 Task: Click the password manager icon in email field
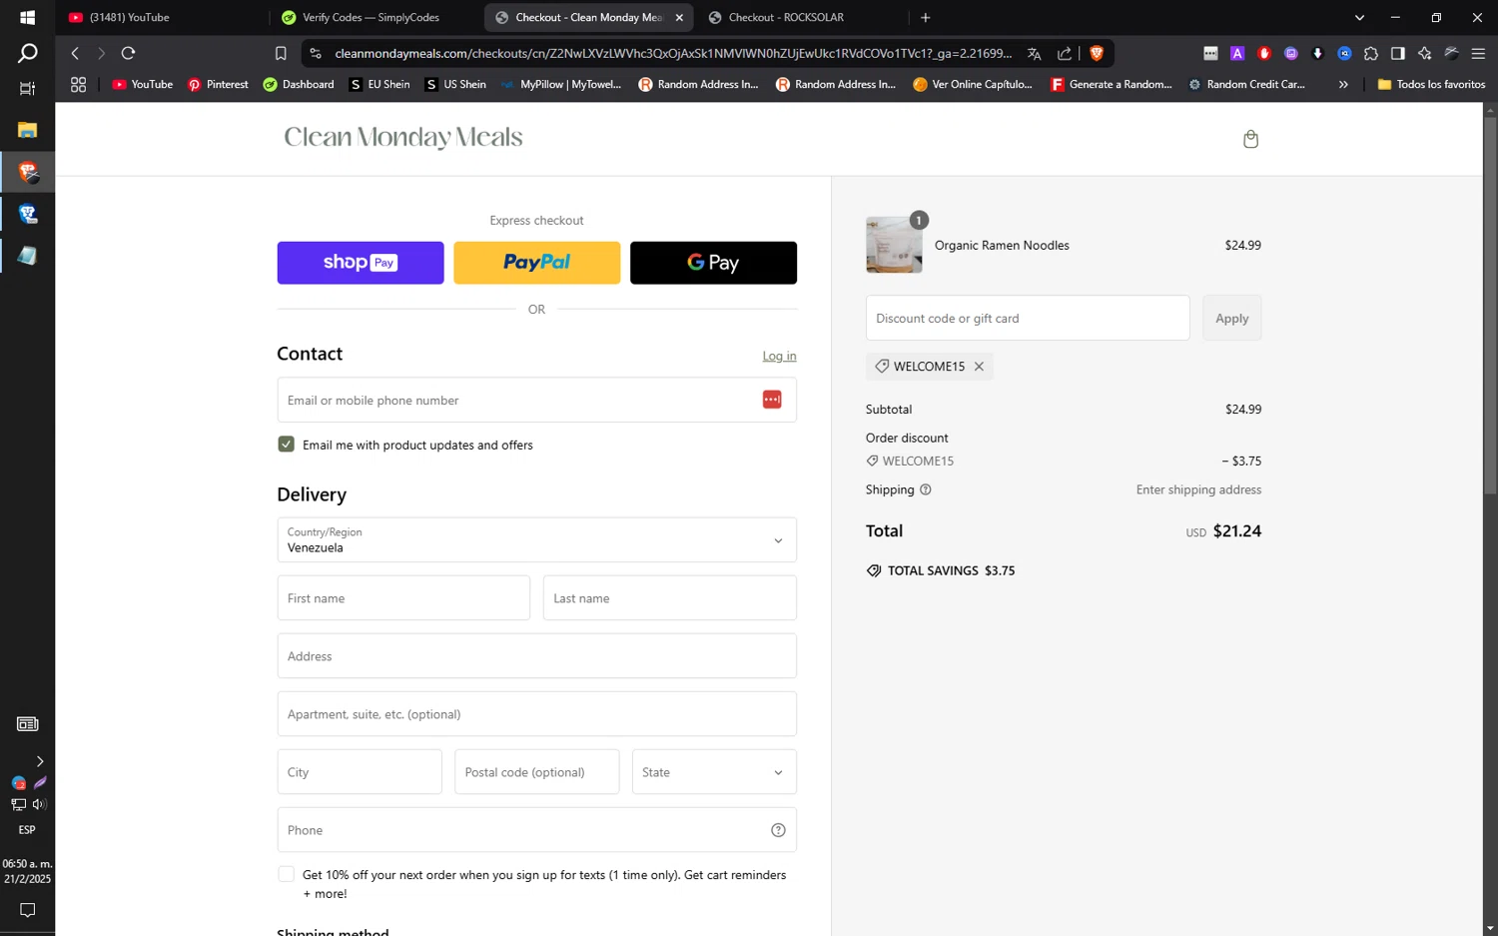[x=772, y=400]
